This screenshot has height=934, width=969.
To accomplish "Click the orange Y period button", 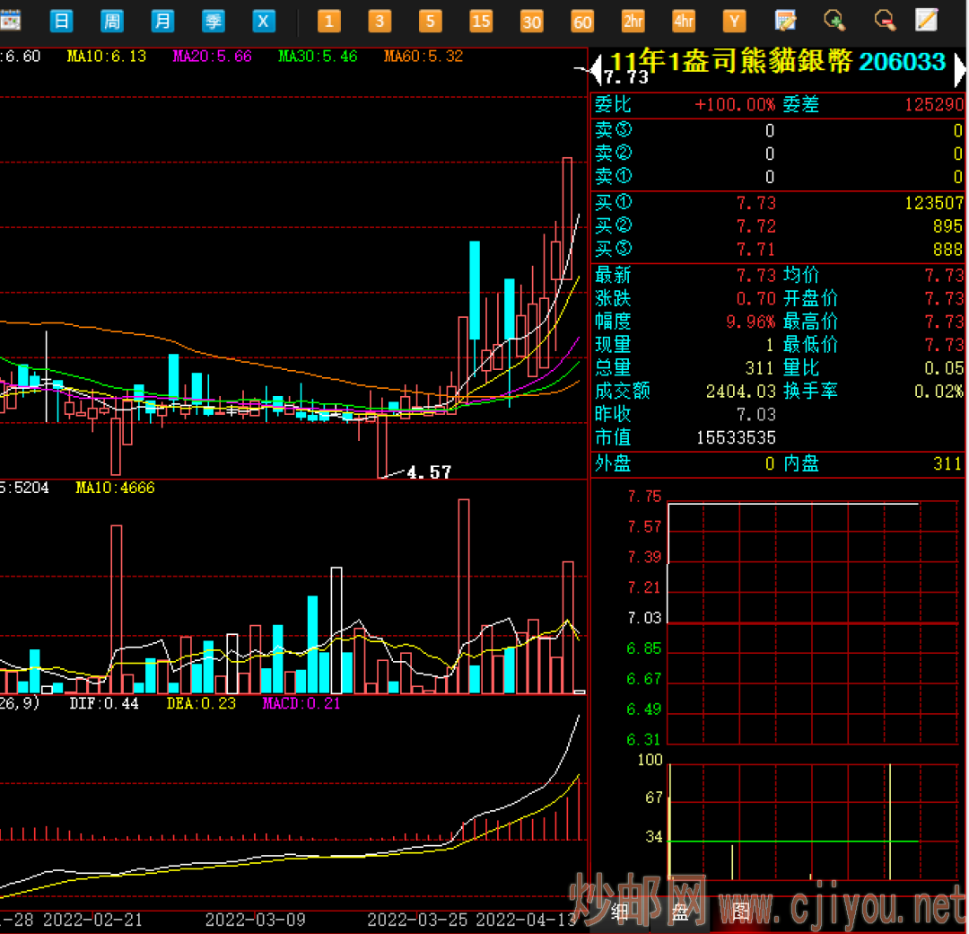I will tap(735, 21).
